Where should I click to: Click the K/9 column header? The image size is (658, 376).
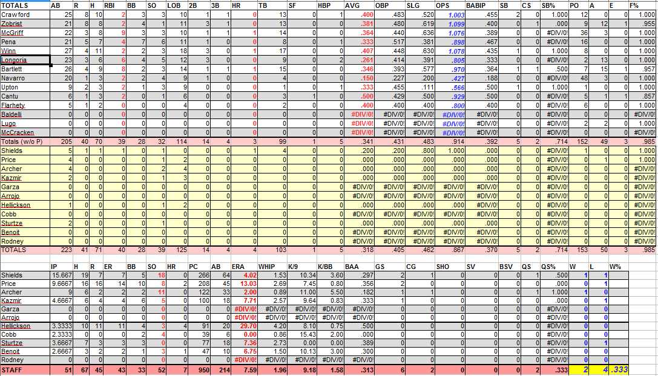click(302, 267)
